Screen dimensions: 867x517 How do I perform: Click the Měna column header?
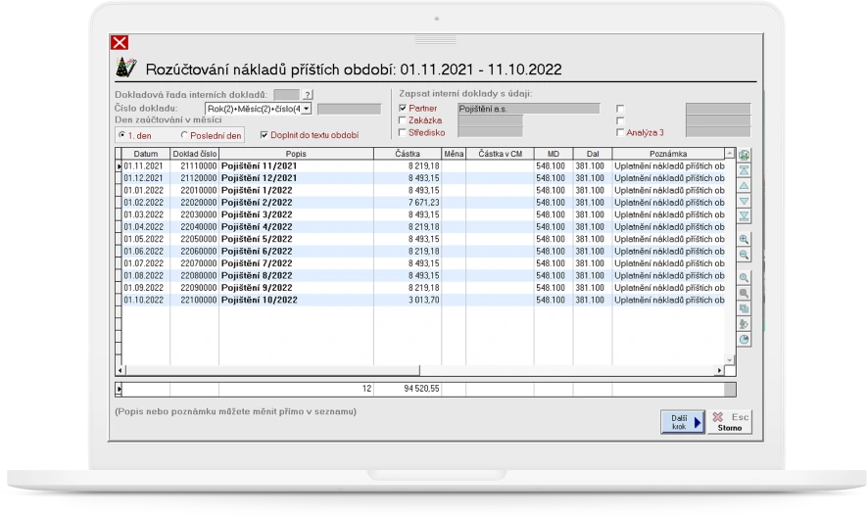(x=454, y=154)
